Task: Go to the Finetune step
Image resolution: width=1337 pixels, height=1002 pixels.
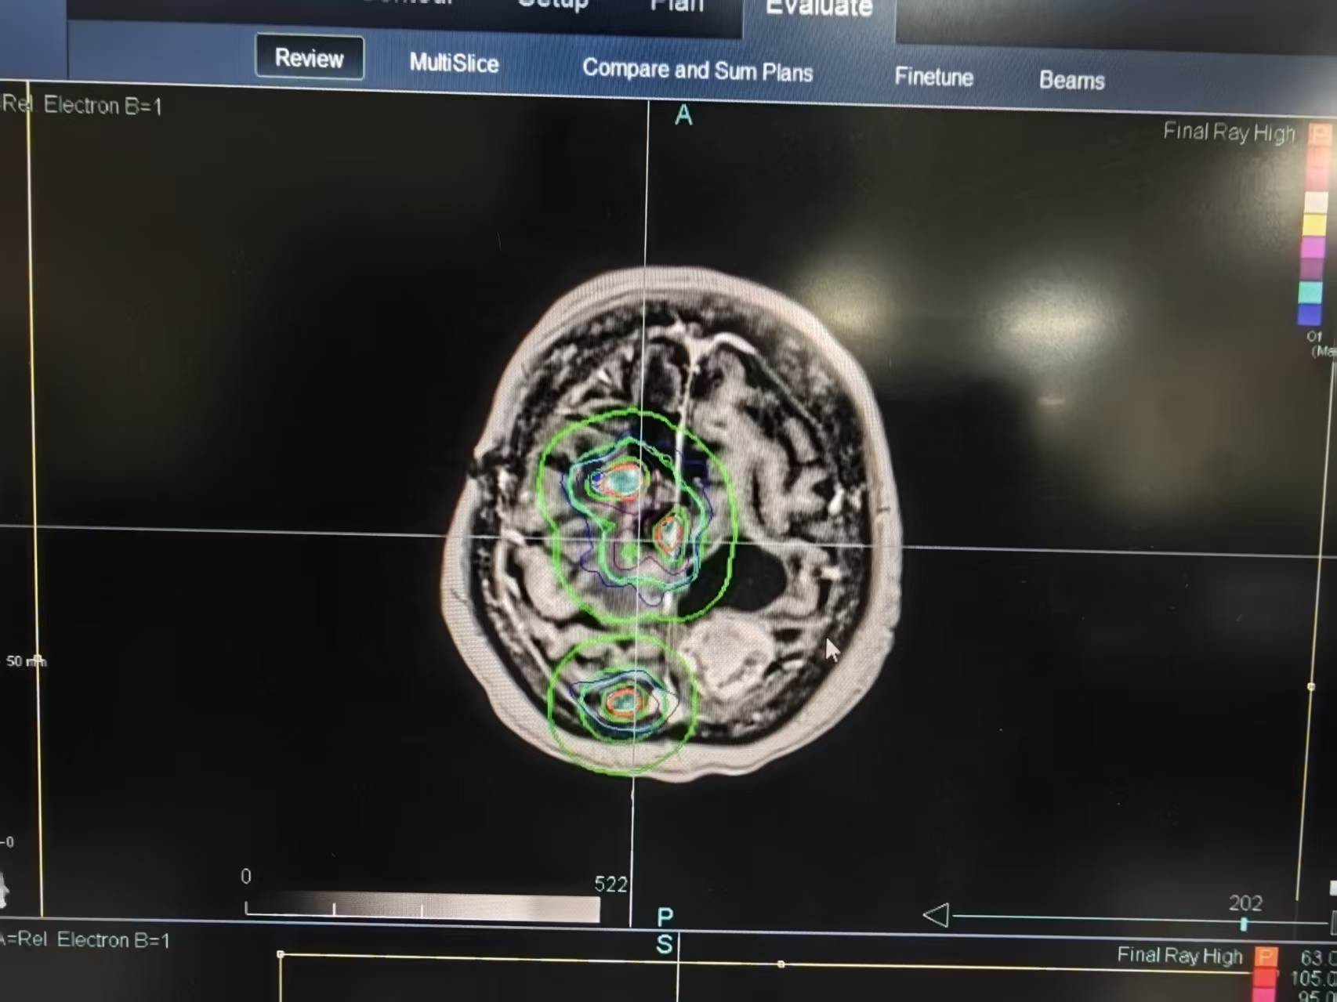Action: point(934,77)
